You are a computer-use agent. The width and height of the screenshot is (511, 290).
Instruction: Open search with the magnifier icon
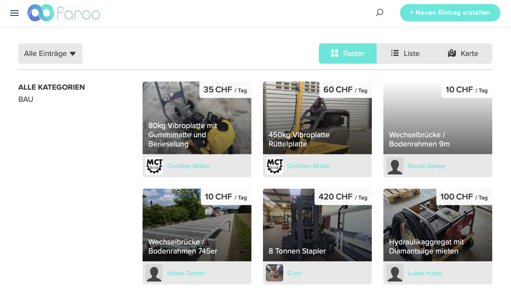[380, 12]
